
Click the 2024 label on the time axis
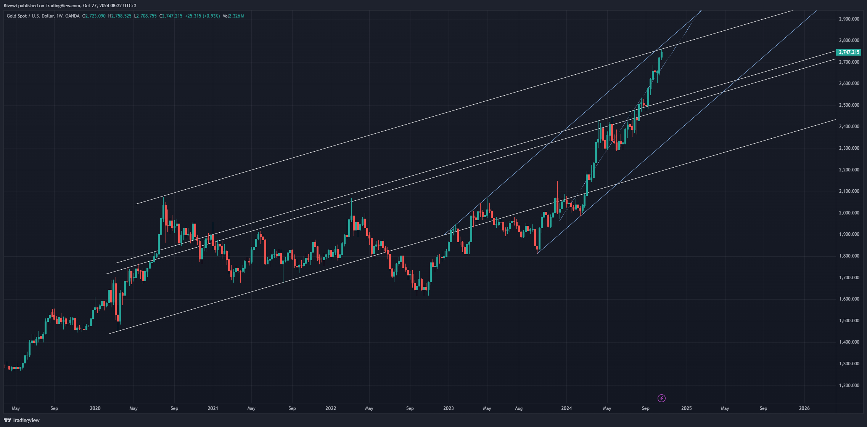click(566, 408)
